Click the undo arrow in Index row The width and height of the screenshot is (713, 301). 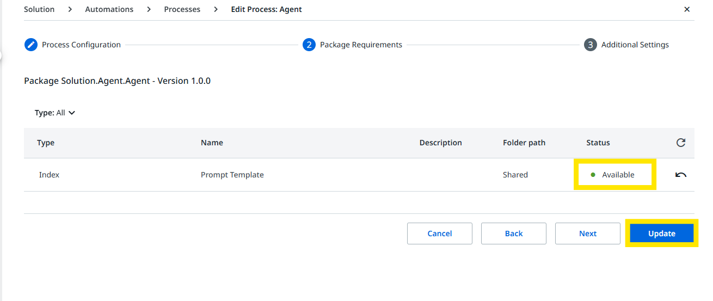tap(680, 175)
